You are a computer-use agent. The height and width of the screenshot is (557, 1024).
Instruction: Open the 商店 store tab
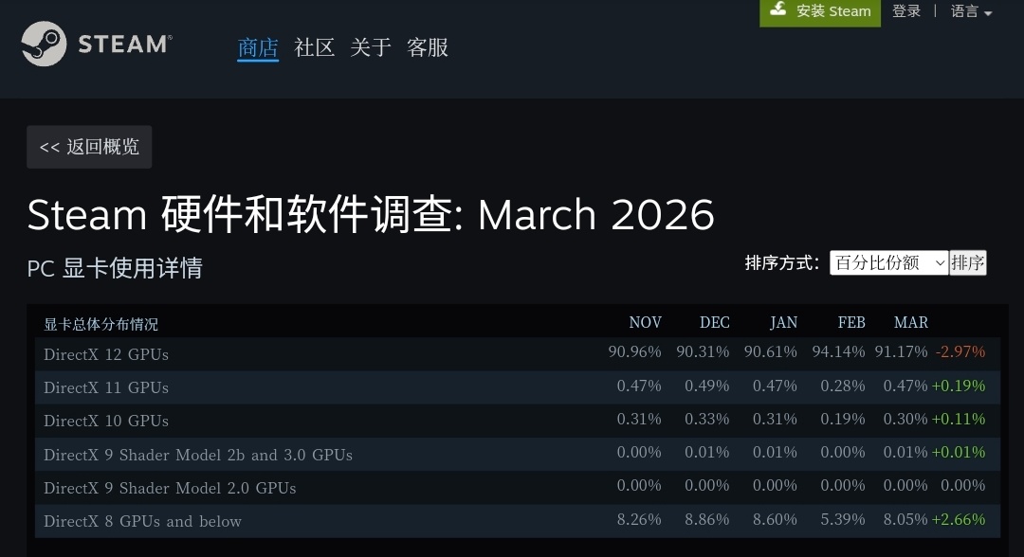[x=258, y=47]
